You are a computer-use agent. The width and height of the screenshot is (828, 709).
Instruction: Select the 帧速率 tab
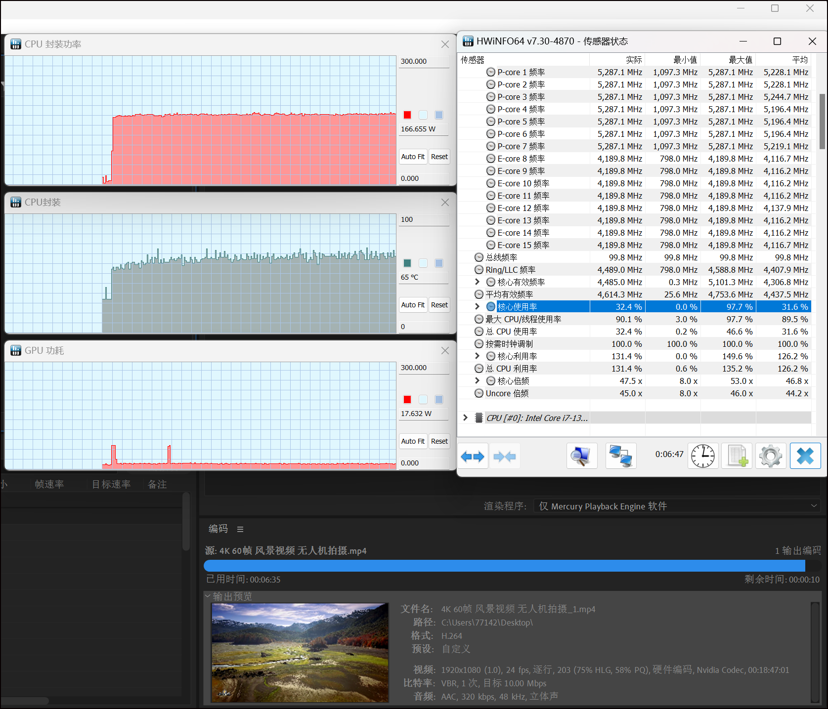pos(49,484)
